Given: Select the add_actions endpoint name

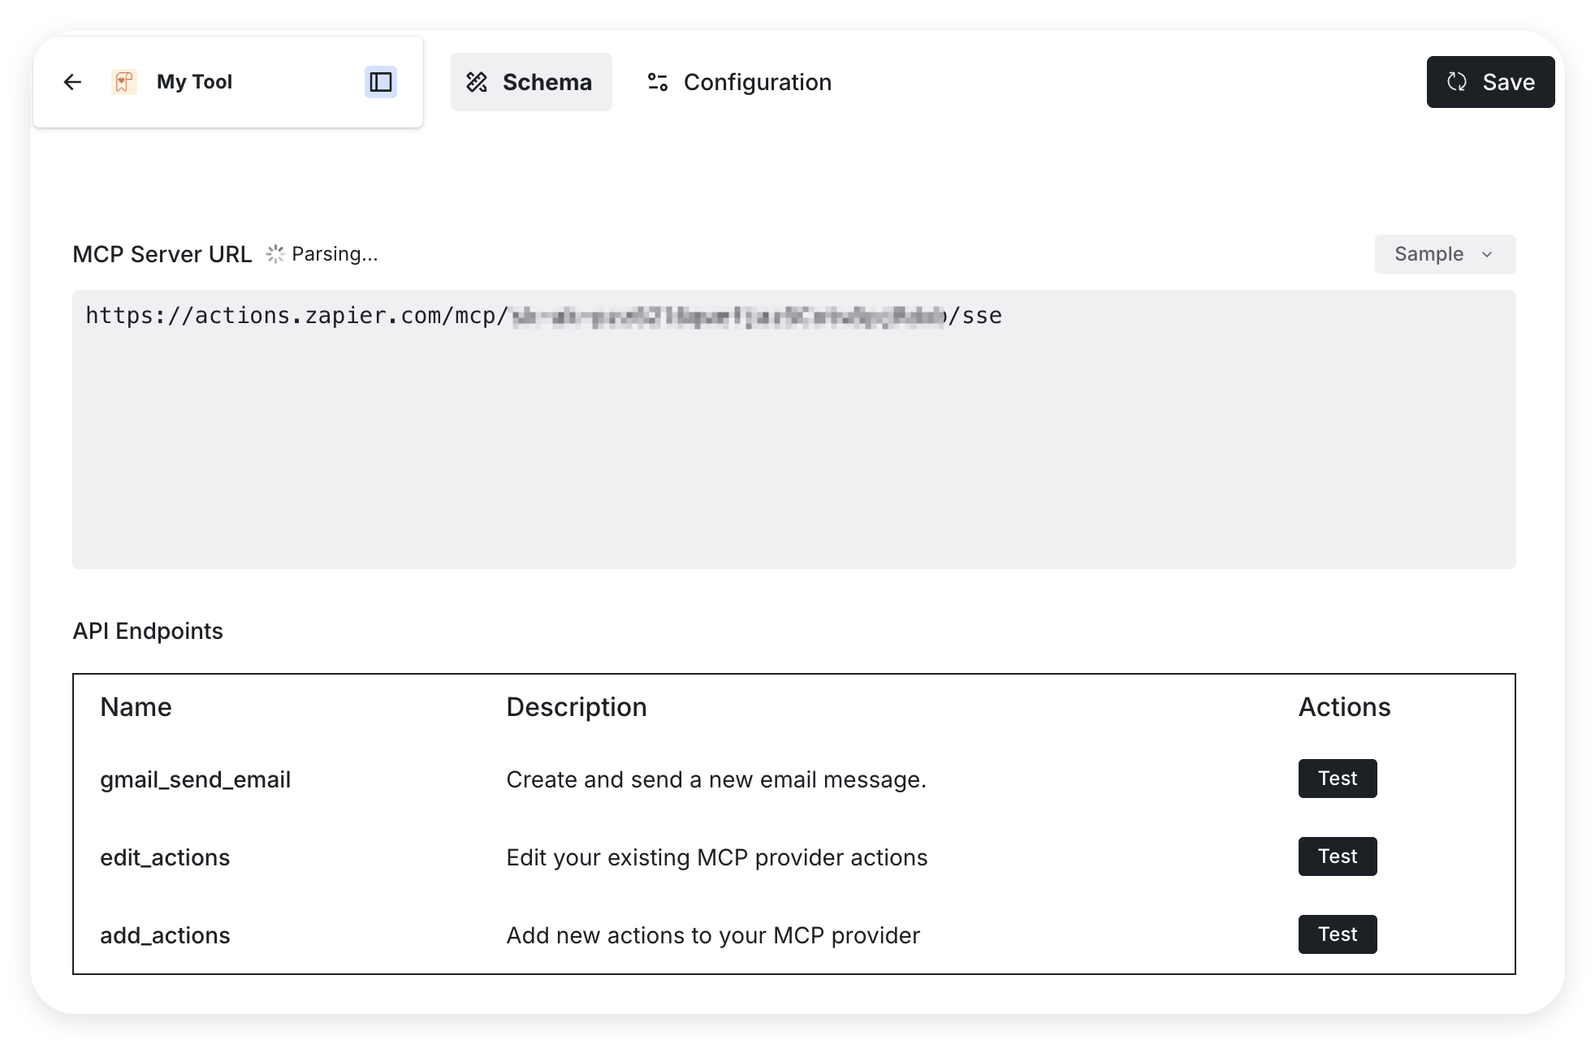Looking at the screenshot, I should [165, 935].
